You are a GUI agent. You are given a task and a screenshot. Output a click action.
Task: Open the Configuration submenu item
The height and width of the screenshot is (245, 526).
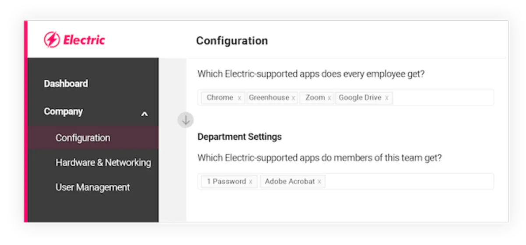83,138
